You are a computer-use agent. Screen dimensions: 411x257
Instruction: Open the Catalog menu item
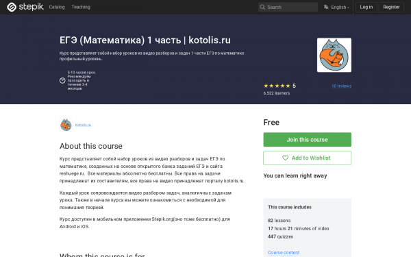[x=57, y=7]
